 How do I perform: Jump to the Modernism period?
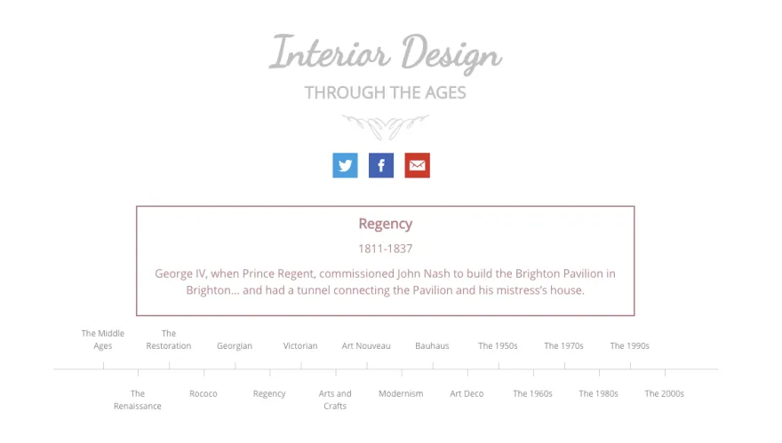(x=401, y=393)
